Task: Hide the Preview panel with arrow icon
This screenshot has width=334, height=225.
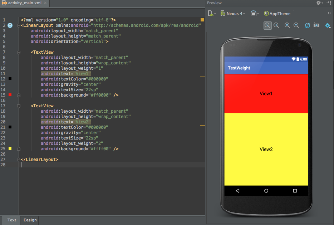Action: tap(329, 3)
